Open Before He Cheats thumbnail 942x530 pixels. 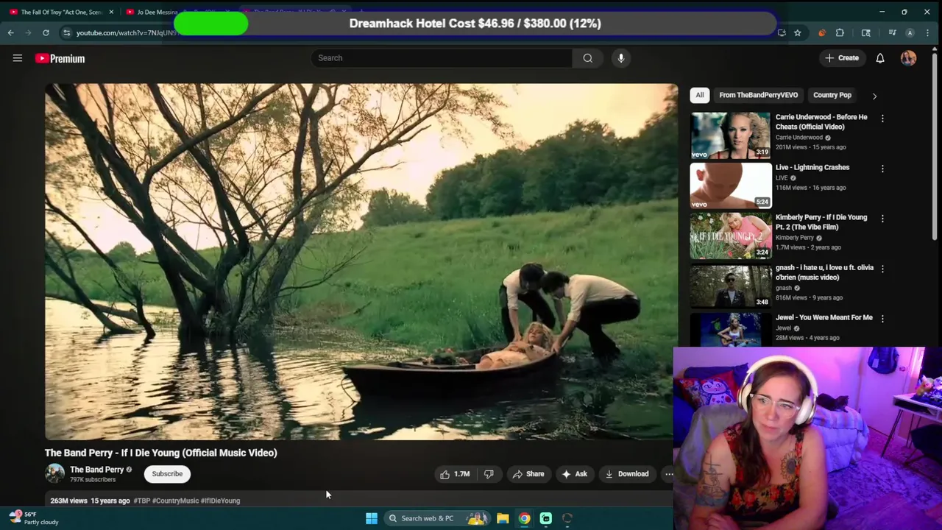click(x=730, y=135)
